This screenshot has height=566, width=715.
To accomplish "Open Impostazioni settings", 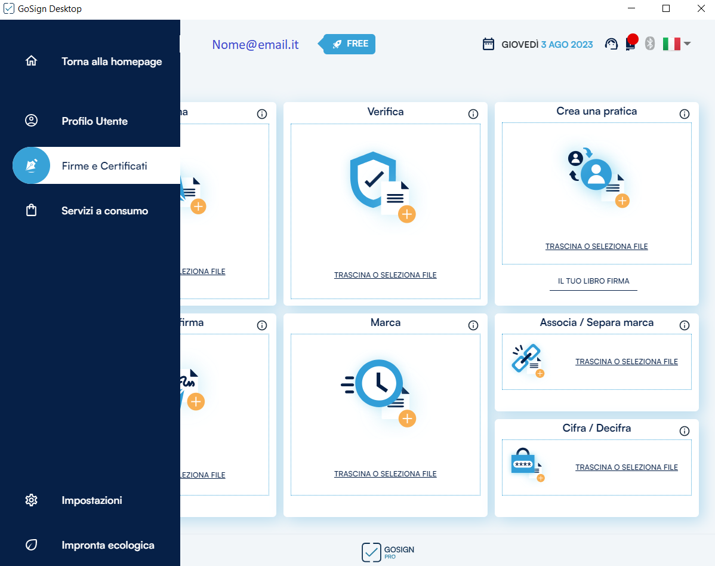I will [91, 500].
